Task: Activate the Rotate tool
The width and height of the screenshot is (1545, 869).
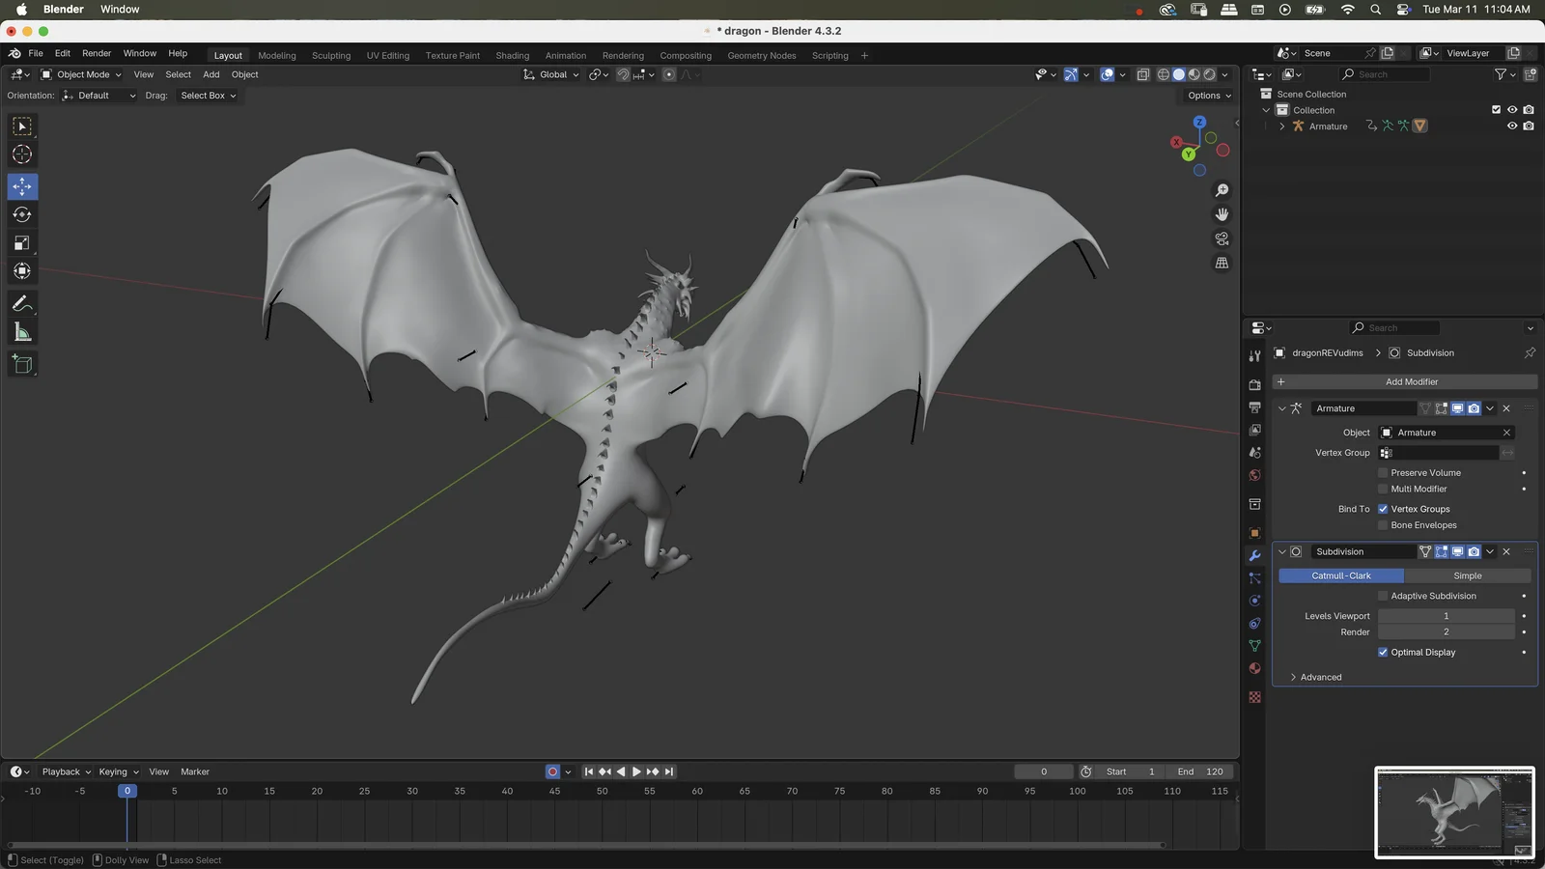Action: [x=21, y=214]
